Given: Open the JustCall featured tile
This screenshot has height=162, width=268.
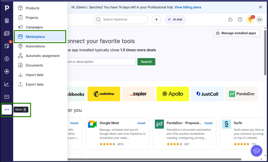Looking at the screenshot, I should [x=207, y=94].
